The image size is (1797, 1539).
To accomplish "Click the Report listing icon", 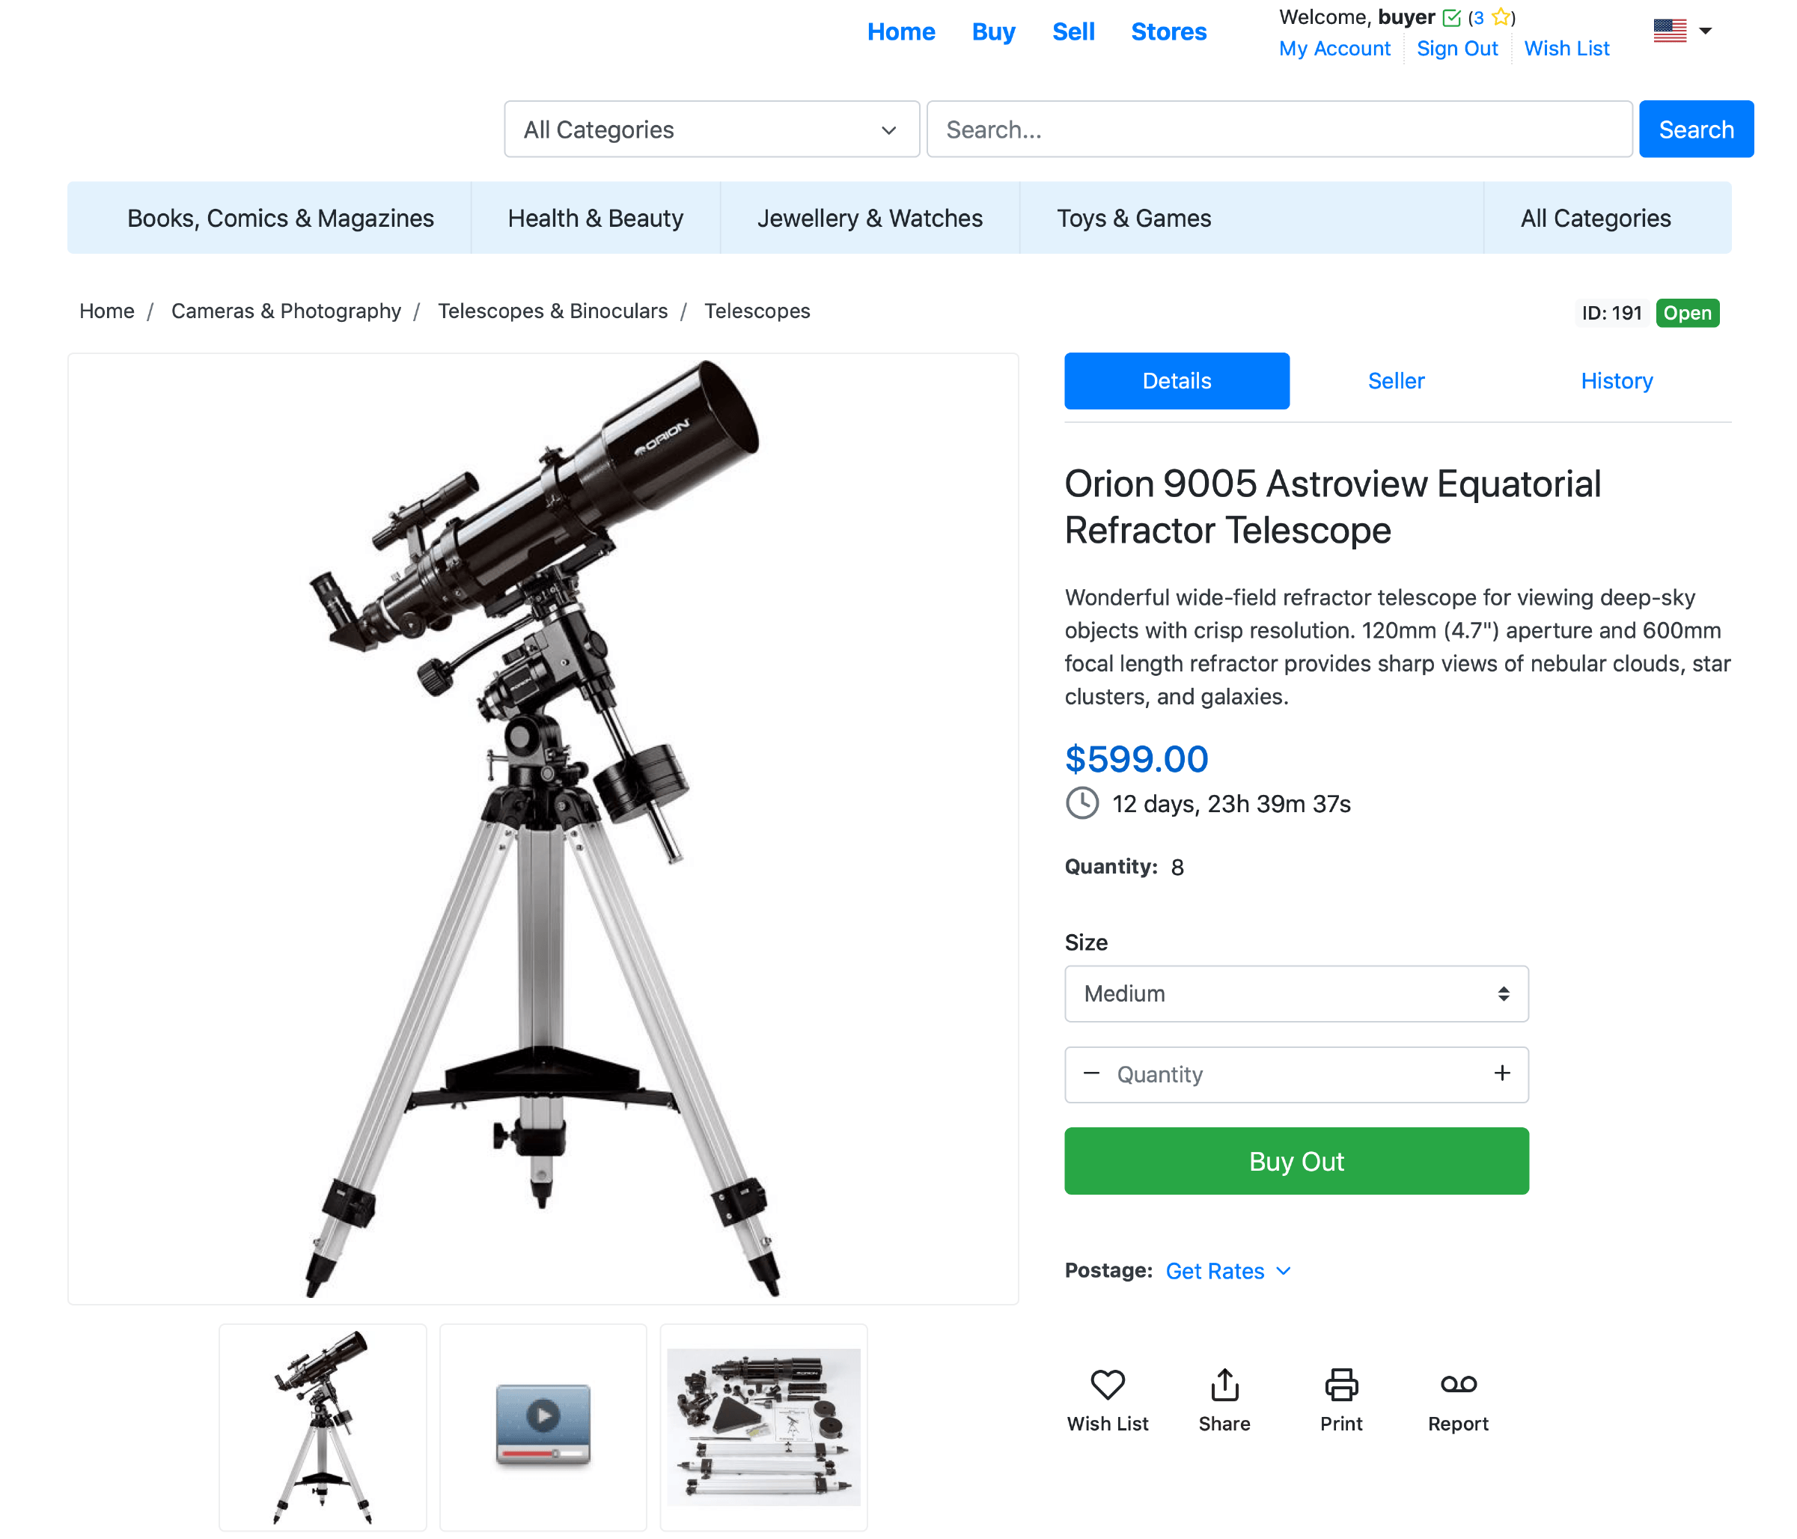I will (1458, 1385).
